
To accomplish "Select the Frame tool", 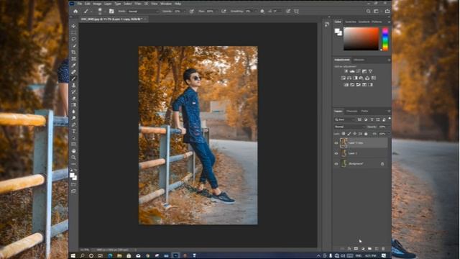I will [73, 59].
